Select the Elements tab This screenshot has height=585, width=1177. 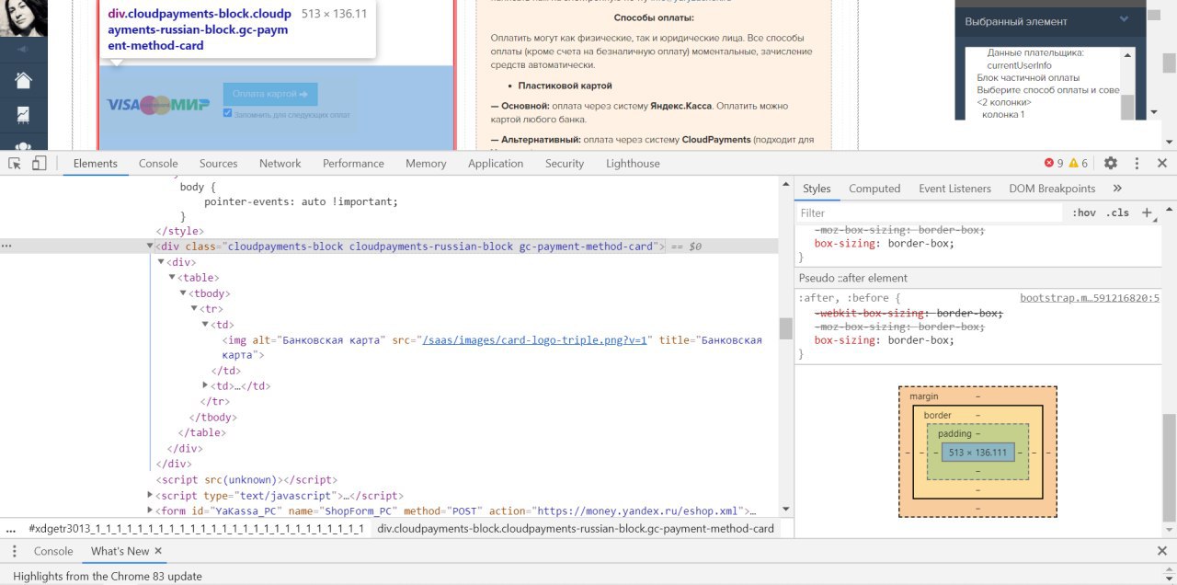[96, 163]
